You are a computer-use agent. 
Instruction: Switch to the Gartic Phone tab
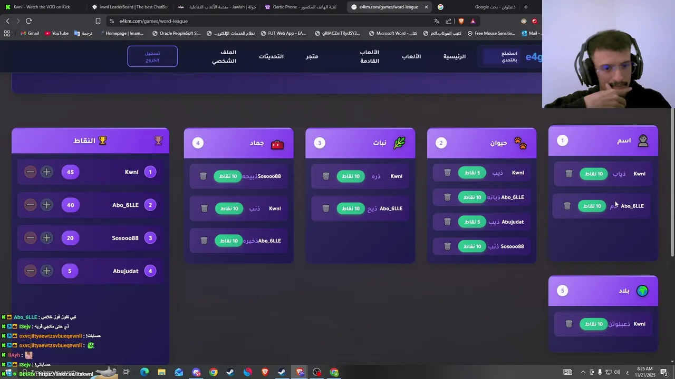point(302,7)
